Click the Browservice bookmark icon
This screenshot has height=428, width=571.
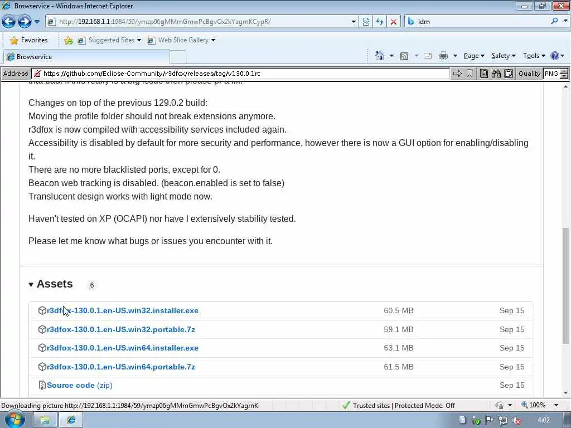[x=470, y=74]
